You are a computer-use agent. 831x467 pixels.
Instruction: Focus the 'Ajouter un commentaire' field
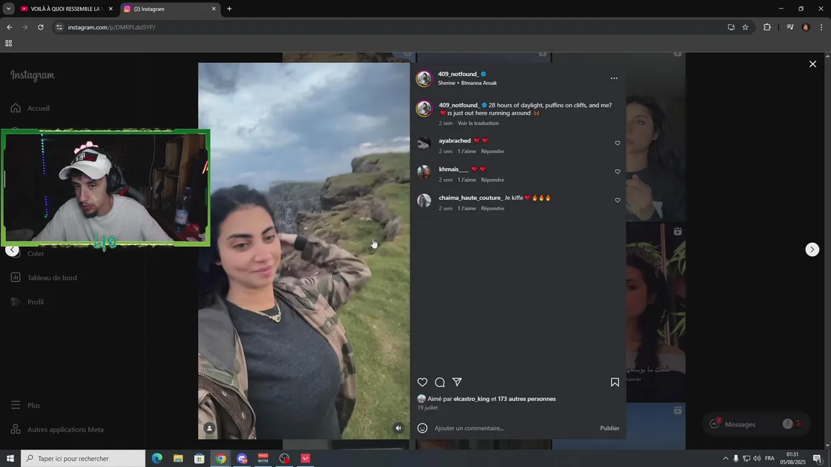(513, 428)
